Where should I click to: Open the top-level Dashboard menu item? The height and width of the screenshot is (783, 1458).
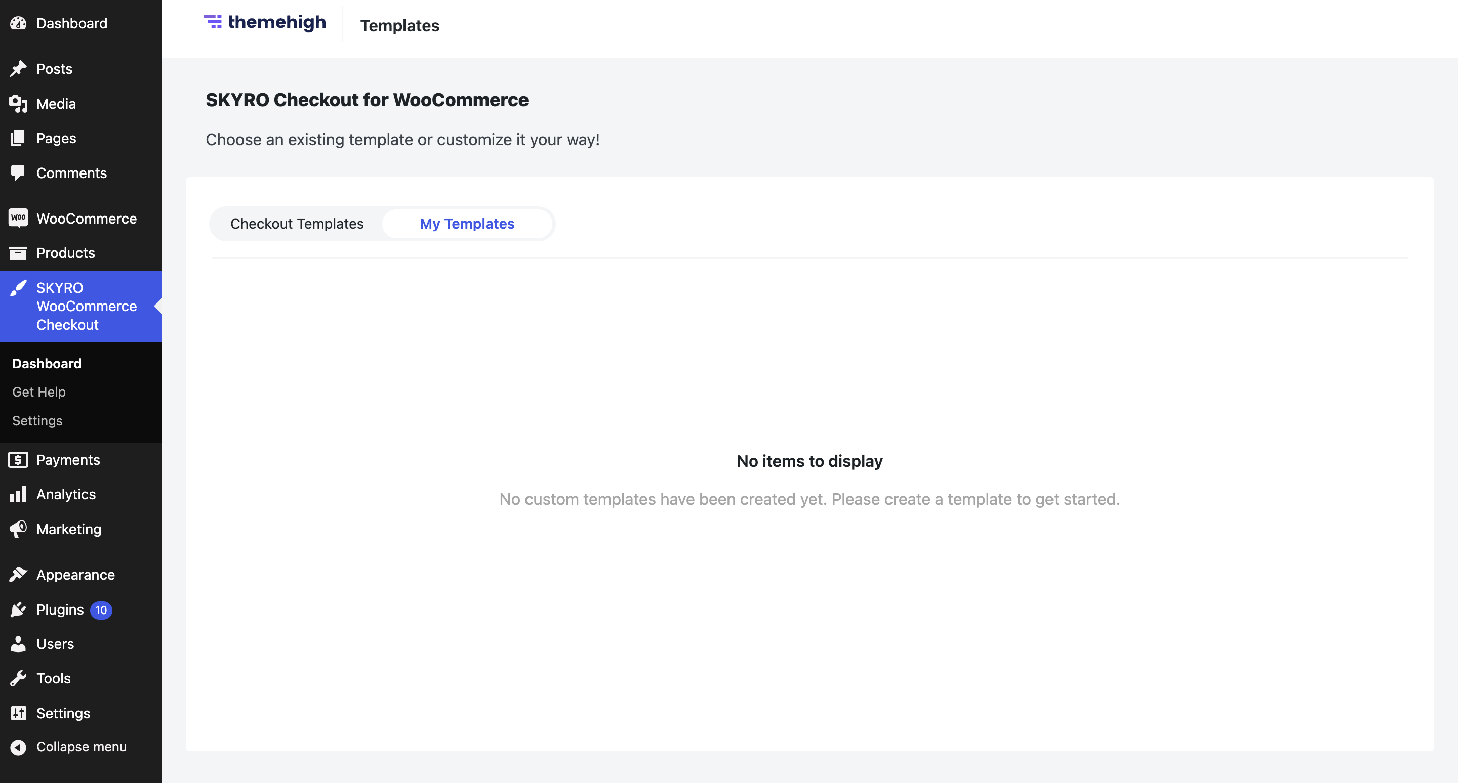pos(81,23)
